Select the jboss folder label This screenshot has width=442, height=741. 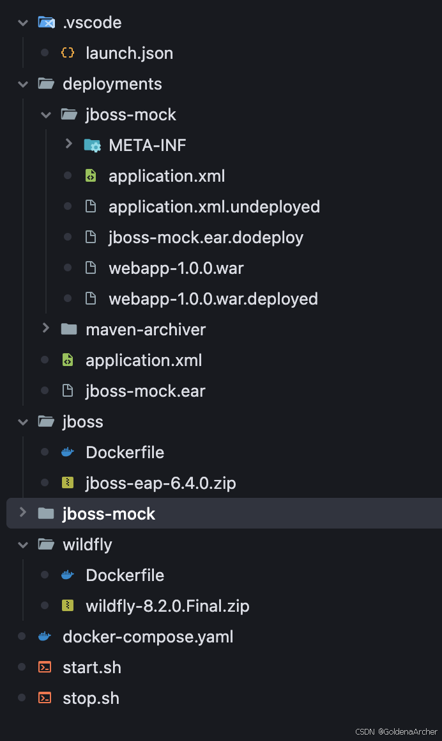pos(82,422)
